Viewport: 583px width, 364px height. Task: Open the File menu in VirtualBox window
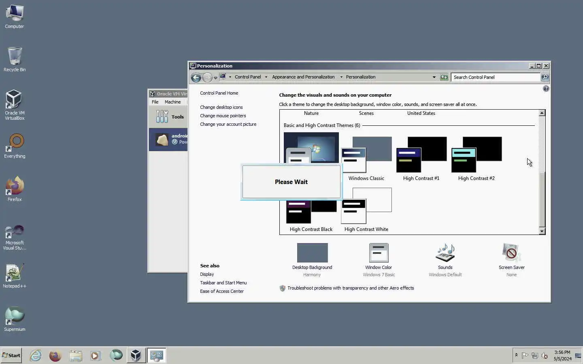click(x=155, y=102)
